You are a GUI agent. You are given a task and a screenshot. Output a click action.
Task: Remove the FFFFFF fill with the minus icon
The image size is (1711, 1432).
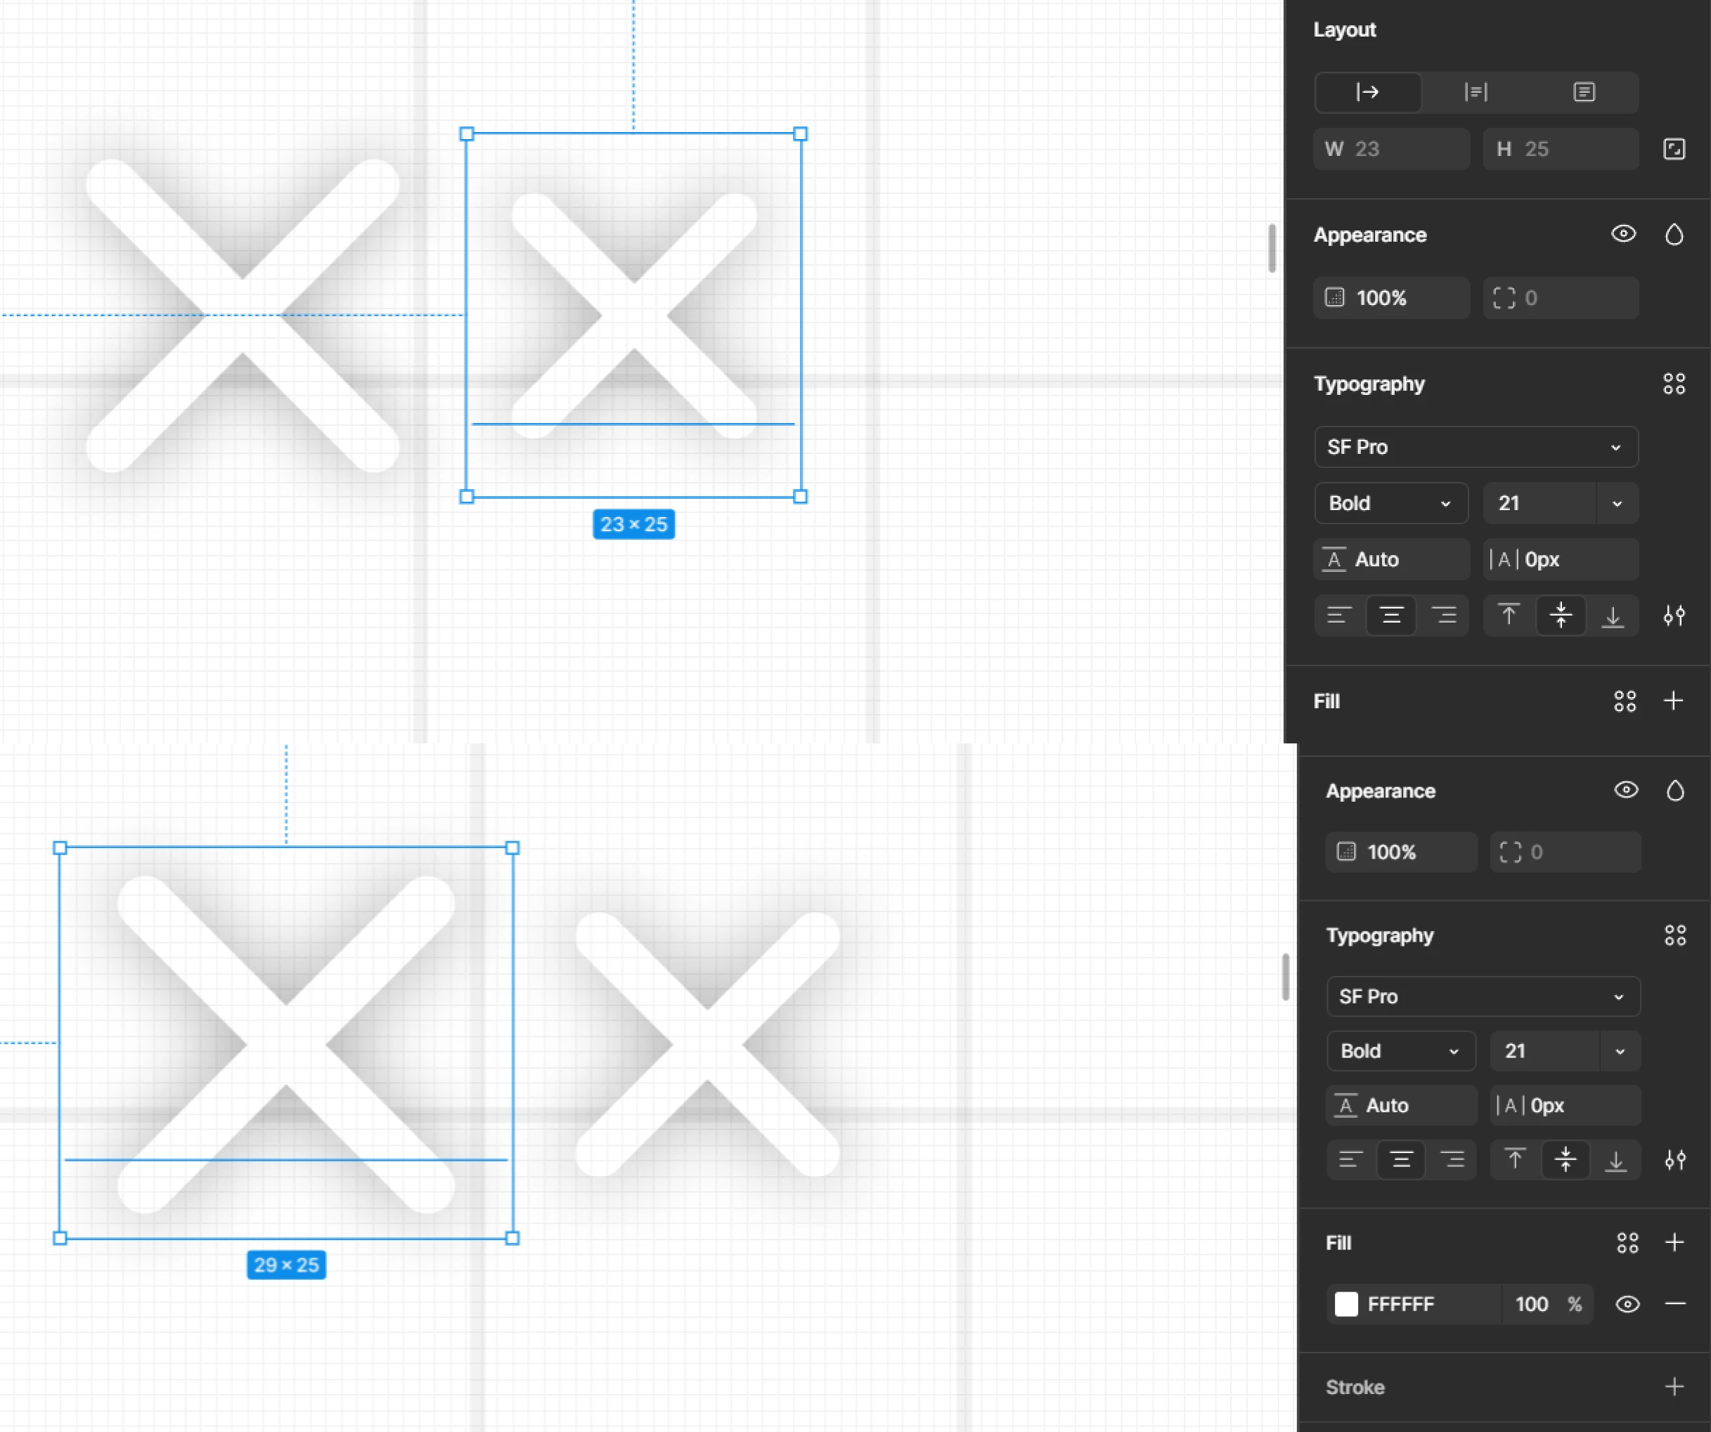(x=1674, y=1304)
